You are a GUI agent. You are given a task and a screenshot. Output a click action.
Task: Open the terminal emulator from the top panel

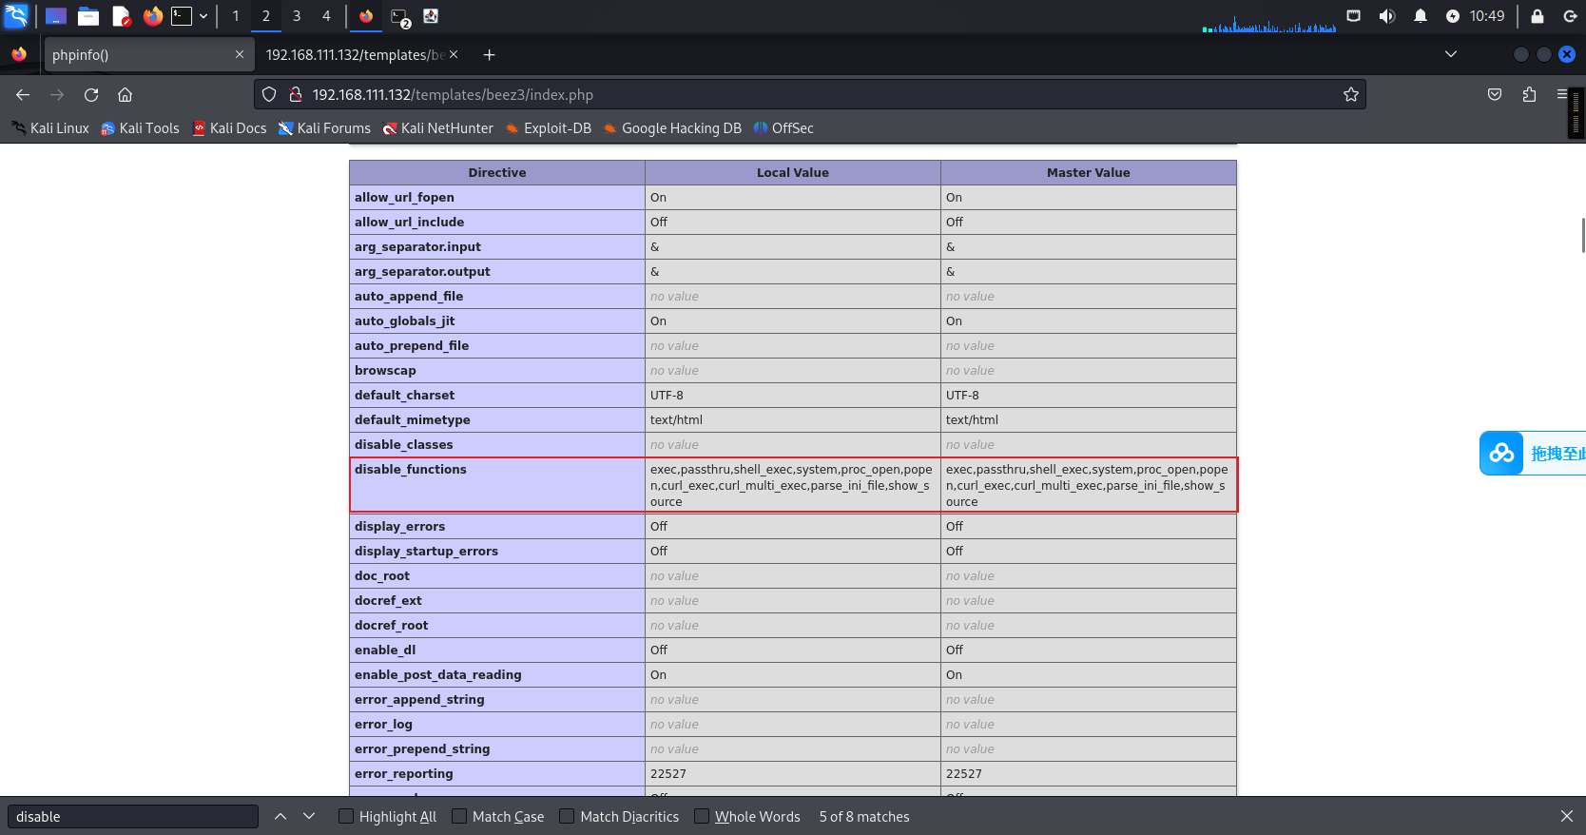coord(182,16)
